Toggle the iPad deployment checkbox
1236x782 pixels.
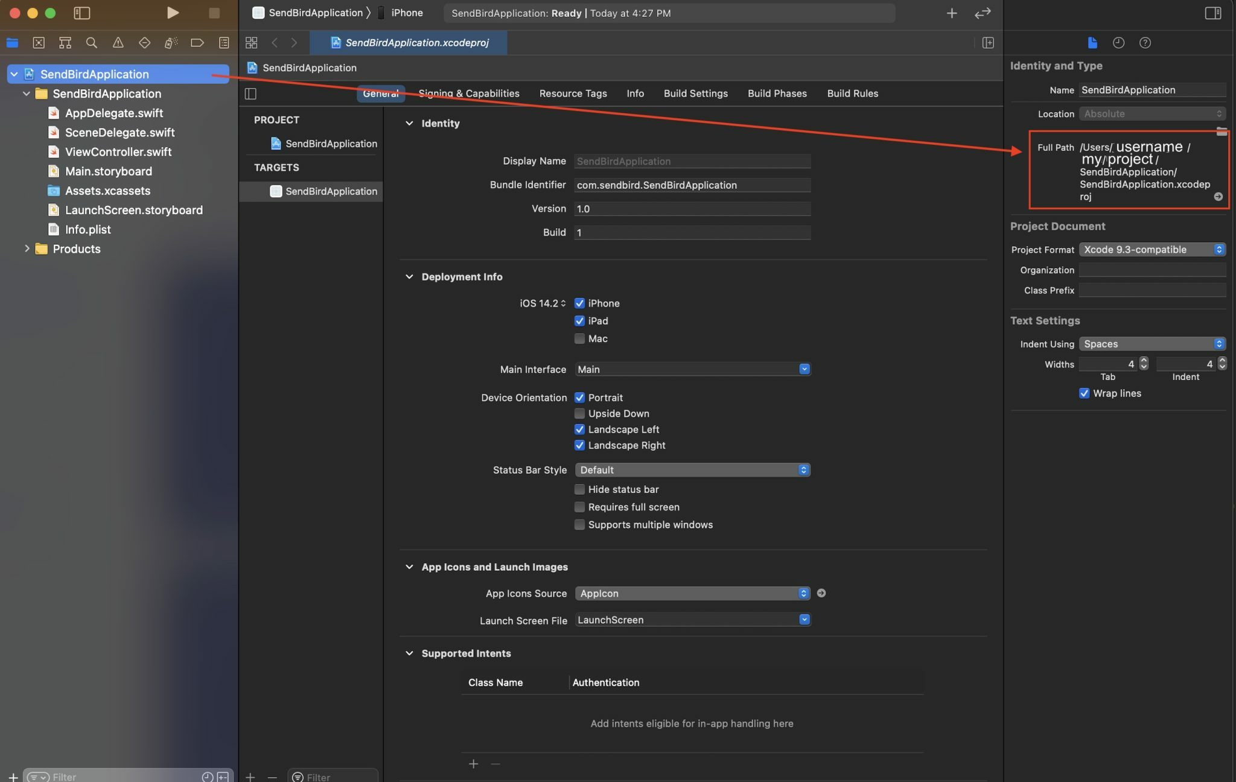(579, 320)
